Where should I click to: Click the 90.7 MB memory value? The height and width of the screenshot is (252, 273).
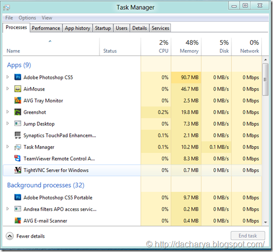click(x=190, y=77)
